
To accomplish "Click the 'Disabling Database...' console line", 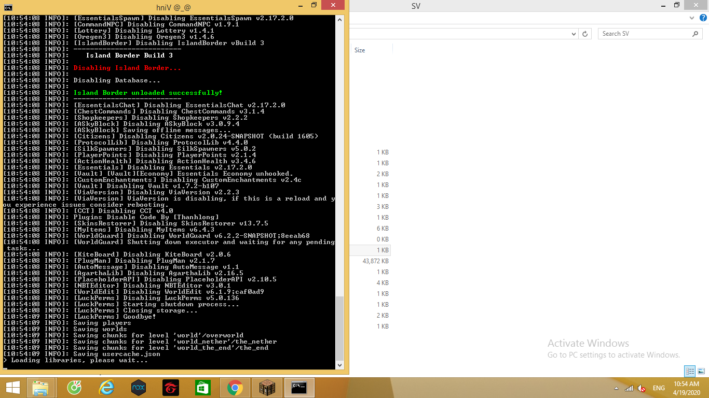I will 117,80.
